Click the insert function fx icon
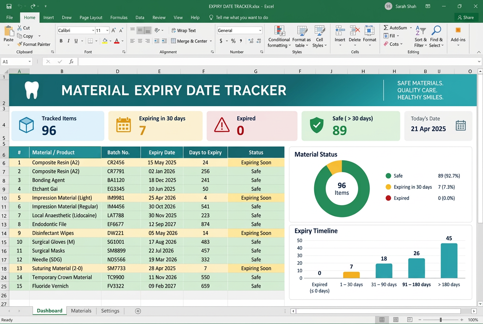Screen dimensions: 483x324 [71, 62]
